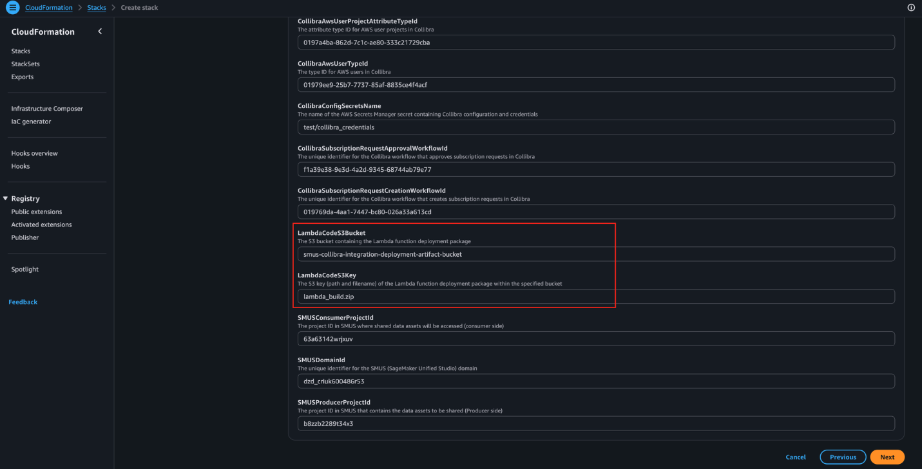Click the Feedback link
922x469 pixels.
(23, 302)
